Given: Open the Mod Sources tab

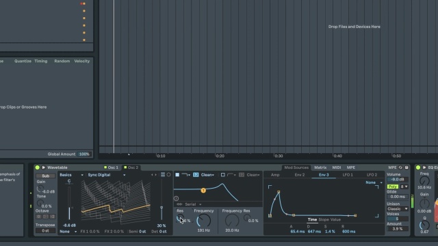Looking at the screenshot, I should 296,167.
